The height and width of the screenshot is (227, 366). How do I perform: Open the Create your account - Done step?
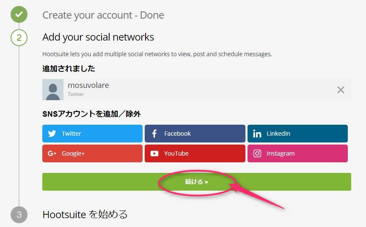(x=103, y=15)
